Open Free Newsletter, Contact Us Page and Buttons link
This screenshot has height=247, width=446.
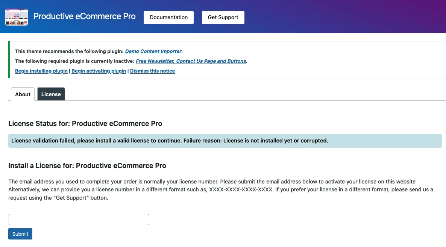(191, 61)
